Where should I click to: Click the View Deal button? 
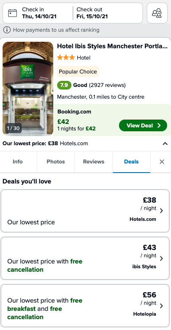(x=143, y=125)
